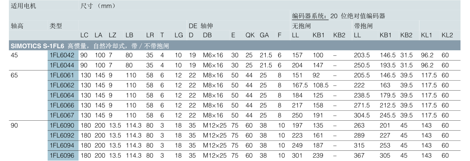Click the 带抱闸 header label
The width and height of the screenshot is (470, 161).
(x=363, y=26)
